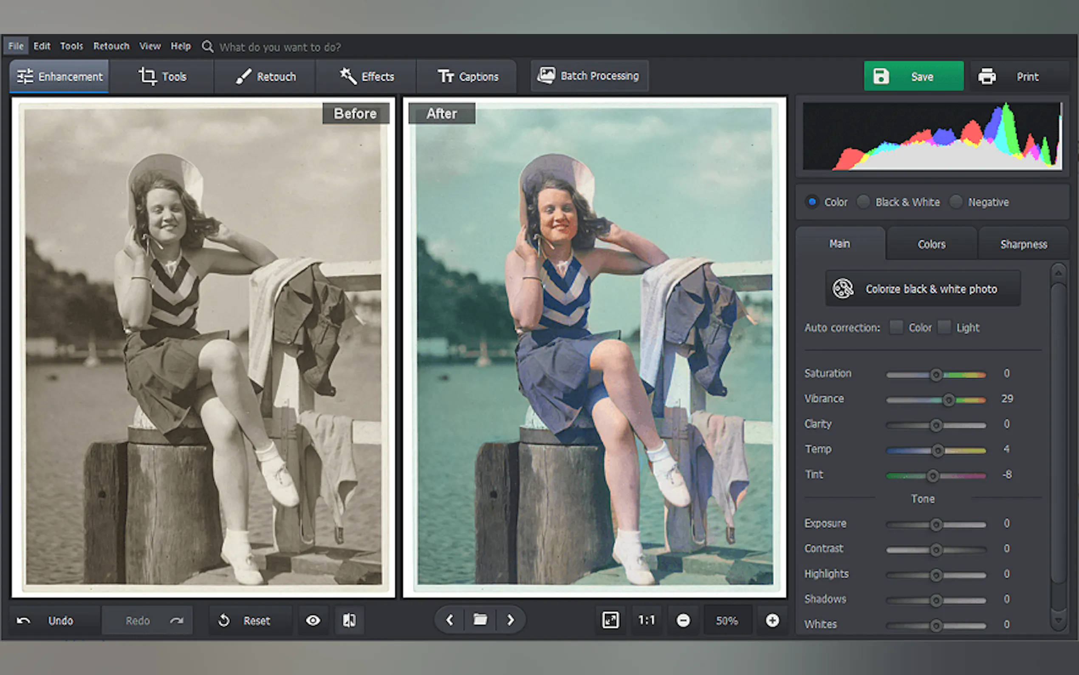Click the color histogram display
The width and height of the screenshot is (1079, 675).
click(x=932, y=136)
